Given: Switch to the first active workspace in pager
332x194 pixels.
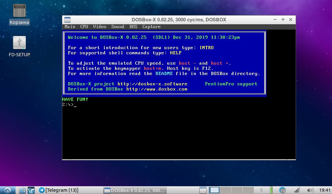Looking at the screenshot, I should 214,190.
